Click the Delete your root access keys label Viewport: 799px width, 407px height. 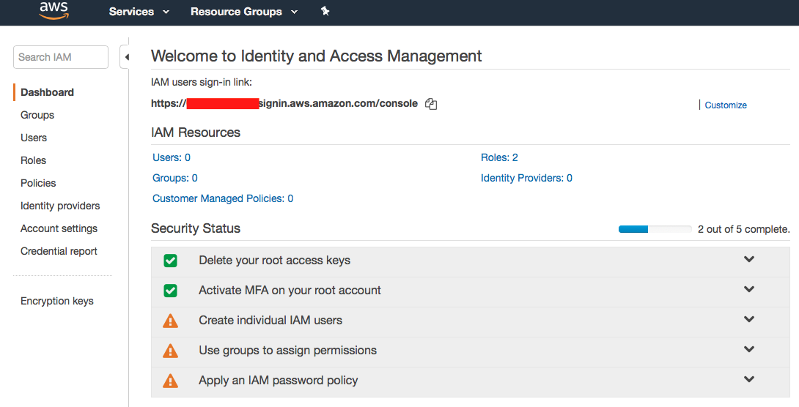pos(275,260)
